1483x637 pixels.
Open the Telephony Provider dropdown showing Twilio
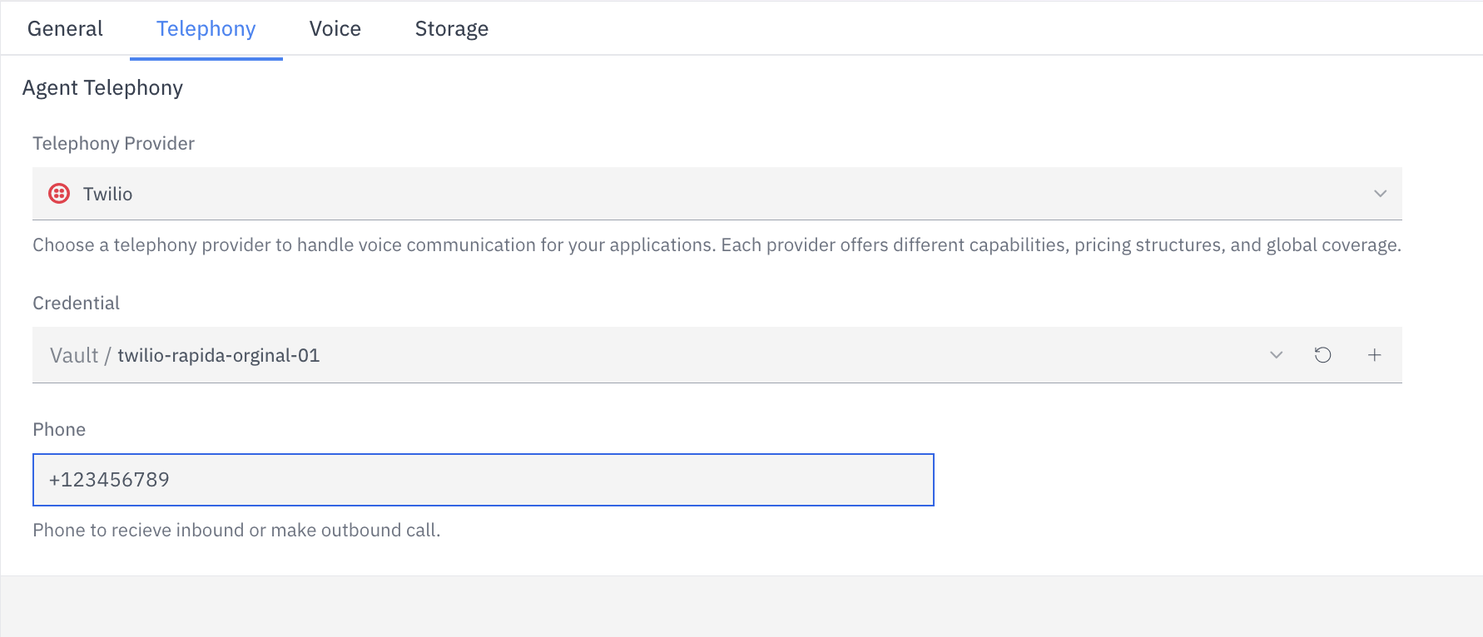717,194
